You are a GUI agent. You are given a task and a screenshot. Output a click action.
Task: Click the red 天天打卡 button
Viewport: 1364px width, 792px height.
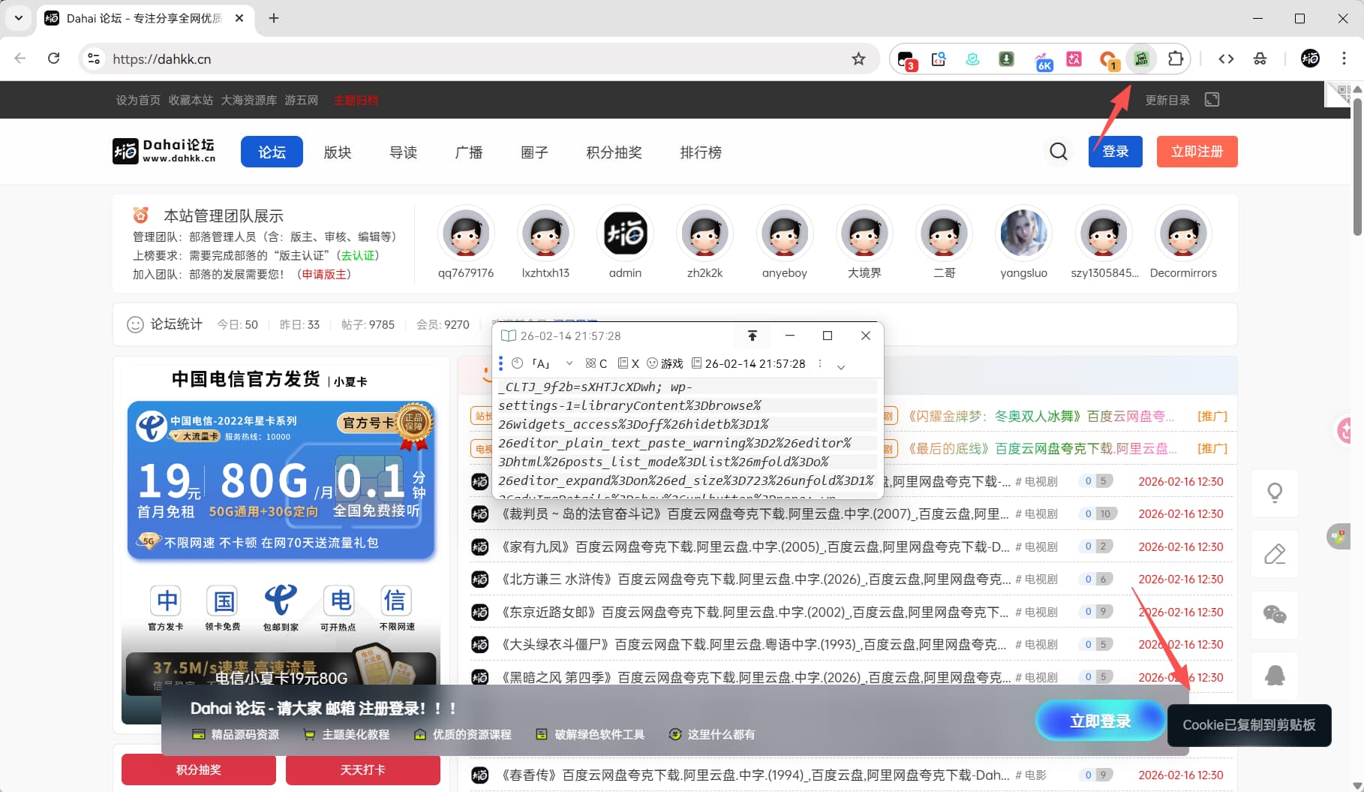pyautogui.click(x=363, y=769)
